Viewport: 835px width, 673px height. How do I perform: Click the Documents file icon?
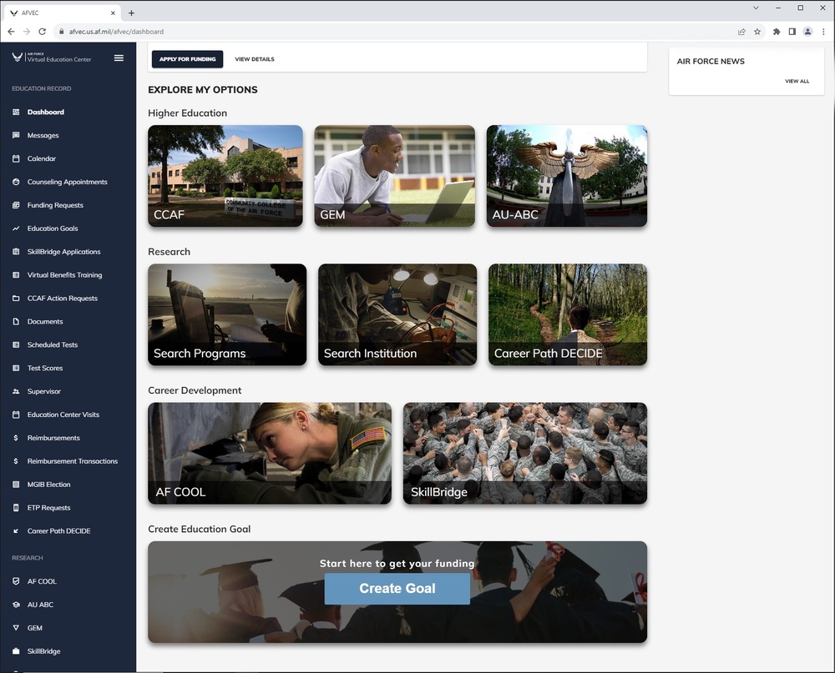(16, 321)
